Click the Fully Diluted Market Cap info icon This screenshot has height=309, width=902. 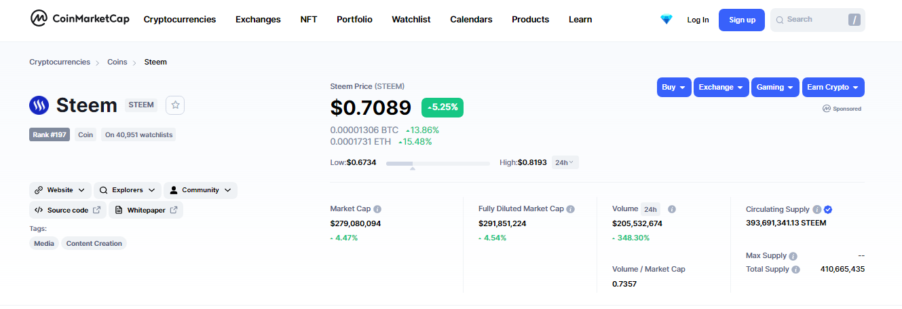[x=571, y=209]
